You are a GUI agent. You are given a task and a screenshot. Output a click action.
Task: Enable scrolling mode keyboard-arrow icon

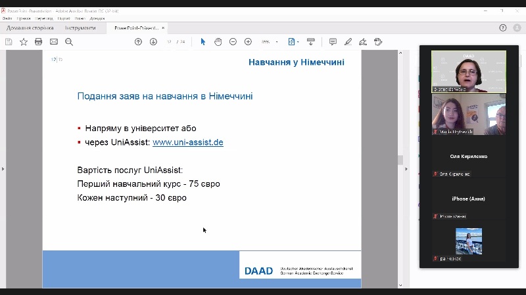coord(310,42)
